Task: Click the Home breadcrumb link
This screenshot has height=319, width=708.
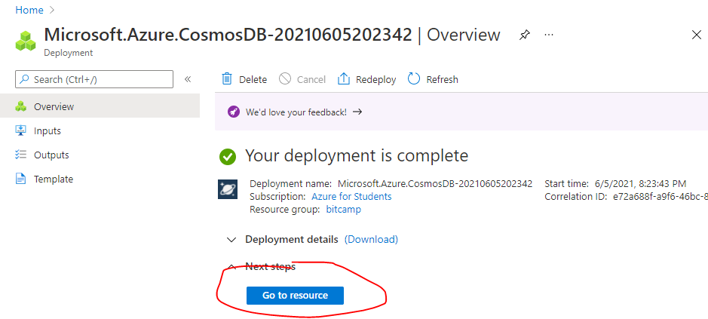Action: 29,10
